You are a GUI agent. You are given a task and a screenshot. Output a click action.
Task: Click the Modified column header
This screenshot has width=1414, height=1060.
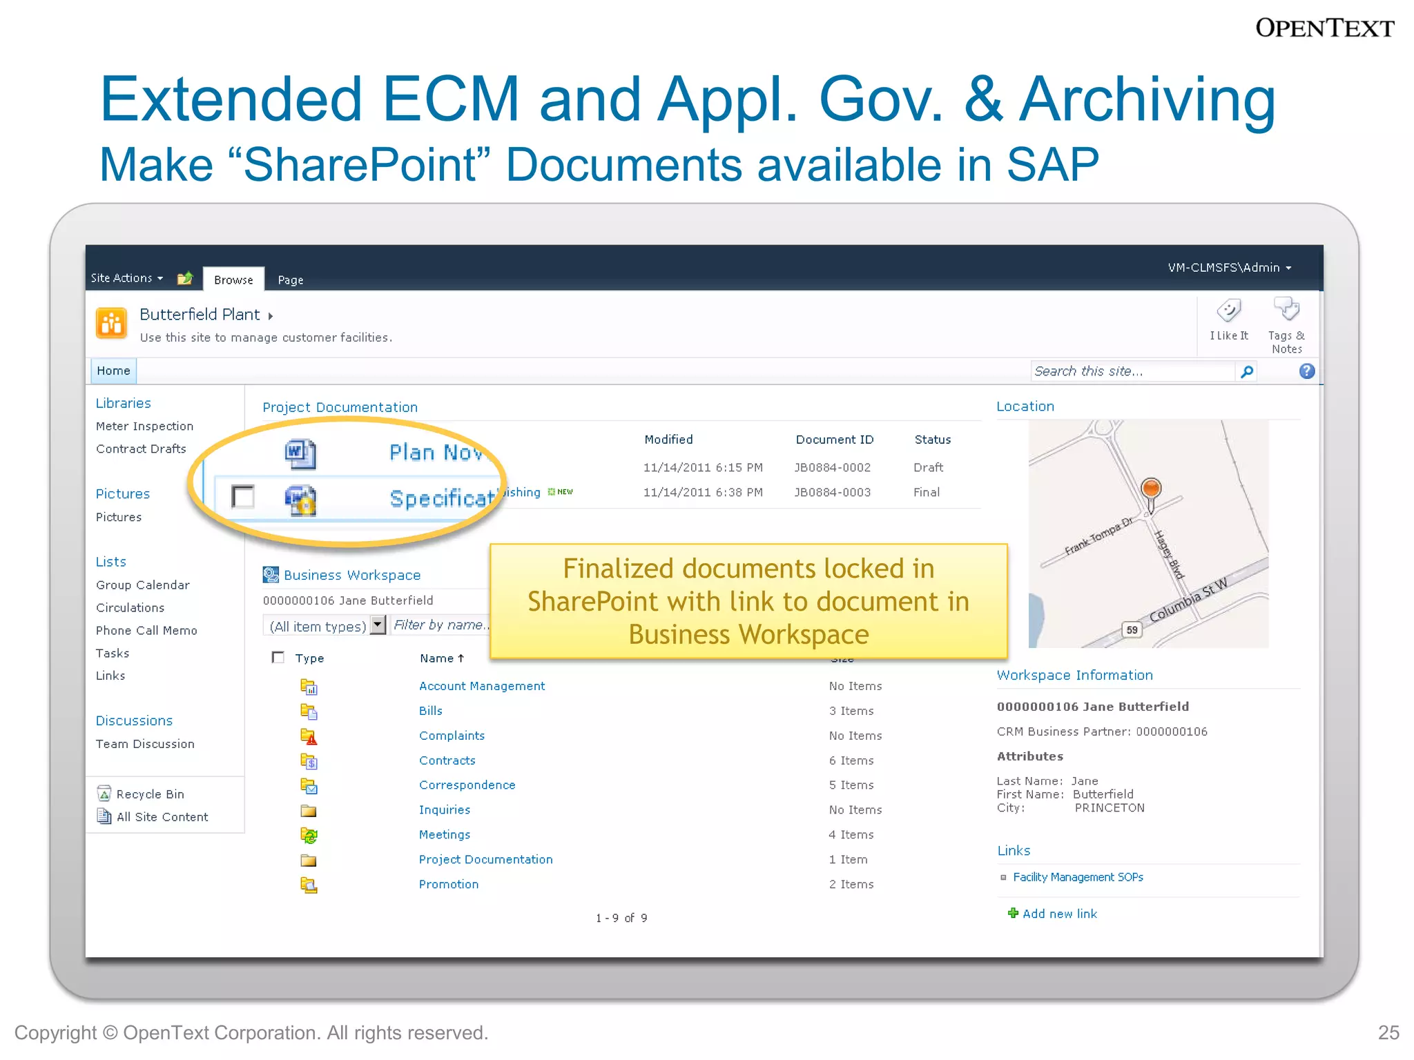[x=668, y=440]
